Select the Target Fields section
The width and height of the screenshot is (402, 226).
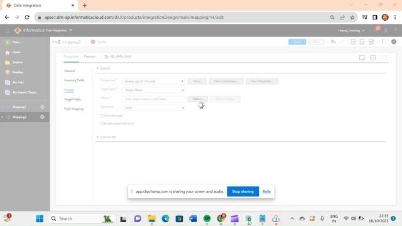[x=72, y=99]
